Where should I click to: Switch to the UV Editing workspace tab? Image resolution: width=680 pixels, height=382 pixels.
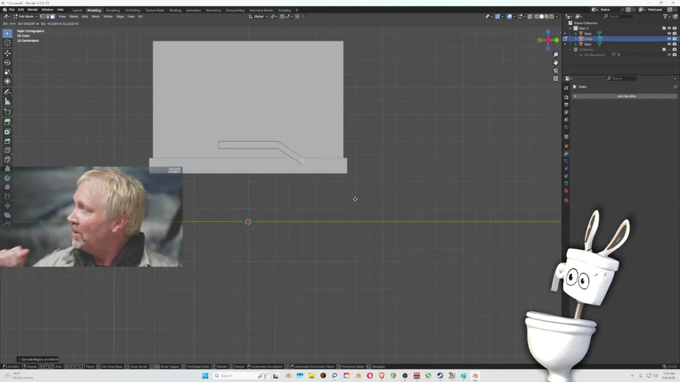click(x=133, y=10)
